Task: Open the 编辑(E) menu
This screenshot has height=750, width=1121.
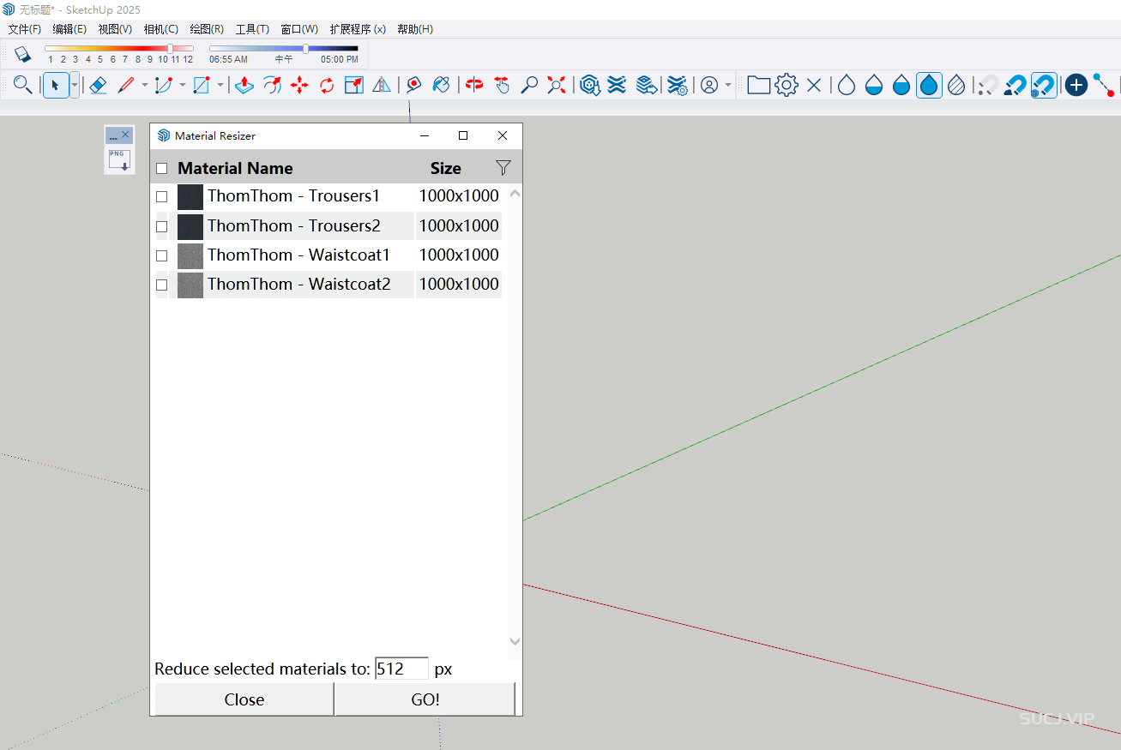Action: pyautogui.click(x=69, y=29)
